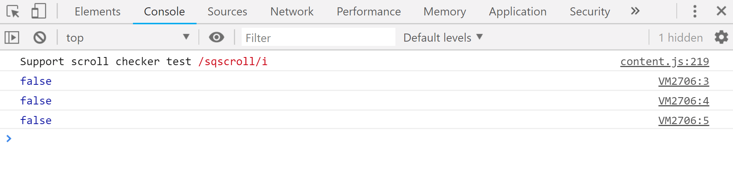Image resolution: width=733 pixels, height=185 pixels.
Task: Close the DevTools panel
Action: pos(721,11)
